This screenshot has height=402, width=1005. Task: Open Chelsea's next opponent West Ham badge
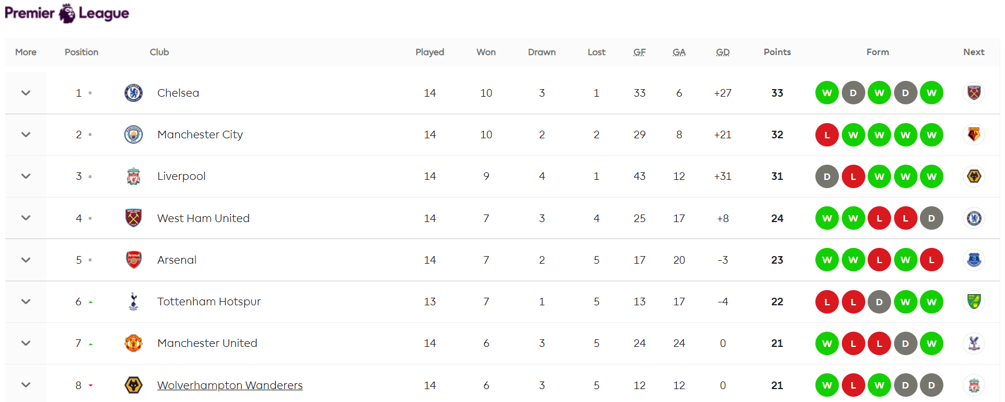click(974, 93)
